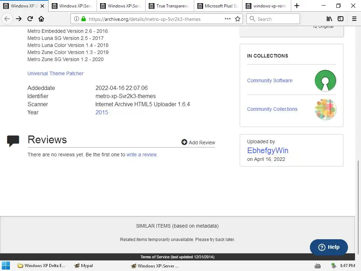Click SIMILAR ITEMS (based on metadata) heading
This screenshot has height=271, width=361.
pos(177,226)
